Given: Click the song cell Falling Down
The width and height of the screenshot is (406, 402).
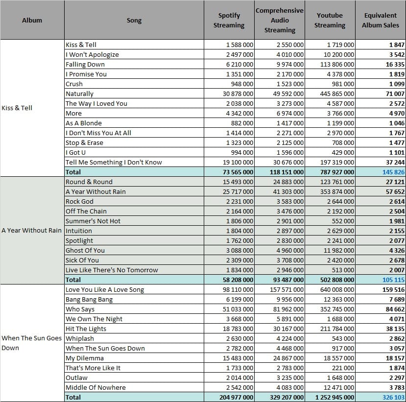Looking at the screenshot, I should point(134,64).
